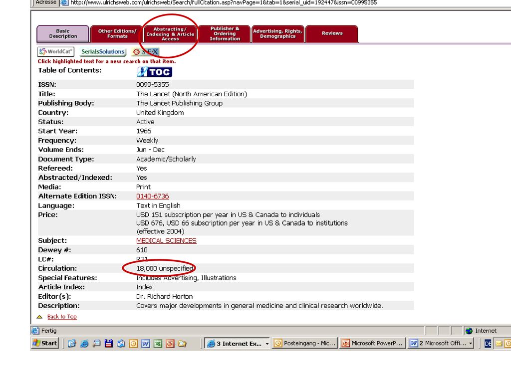Viewport: 511px width, 383px height.
Task: Click the SerialsSolutions logo button
Action: coord(103,51)
